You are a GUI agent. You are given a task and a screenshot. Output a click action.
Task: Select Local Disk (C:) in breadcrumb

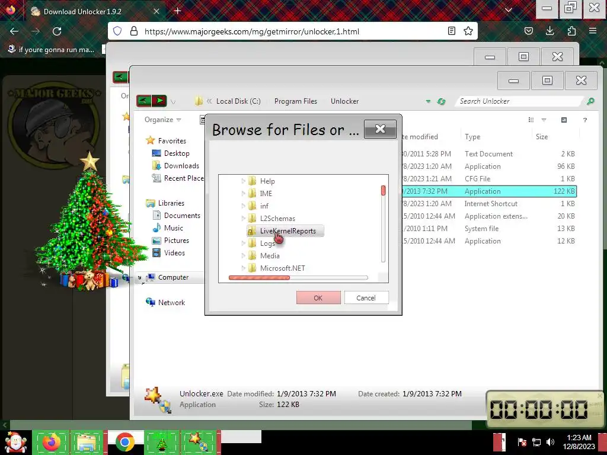pos(238,101)
